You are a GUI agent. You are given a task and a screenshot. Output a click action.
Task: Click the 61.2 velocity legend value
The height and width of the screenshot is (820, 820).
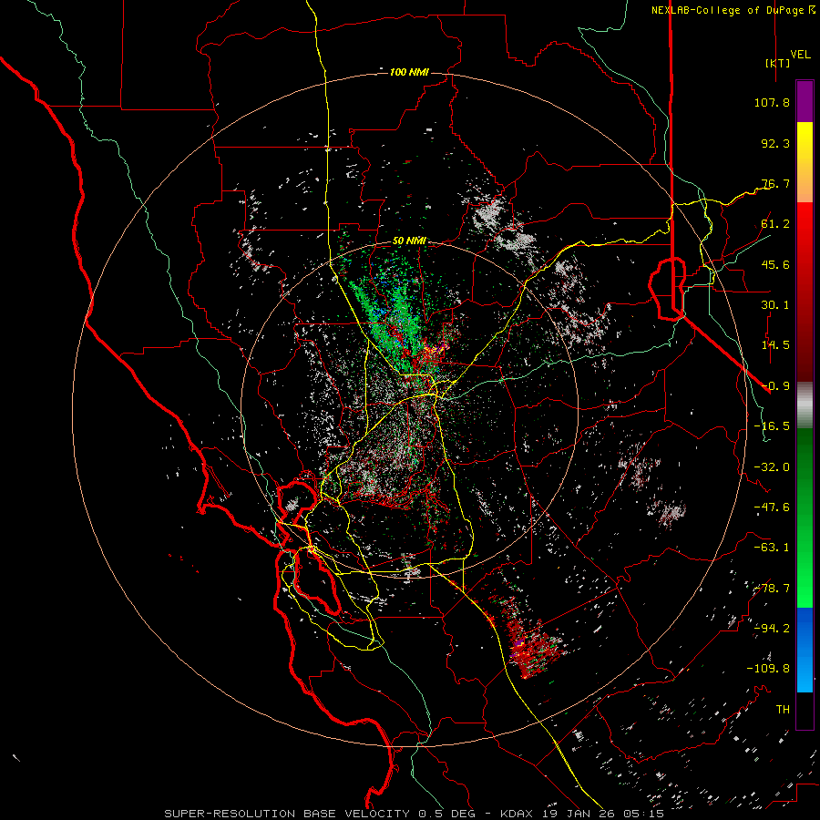(x=775, y=224)
